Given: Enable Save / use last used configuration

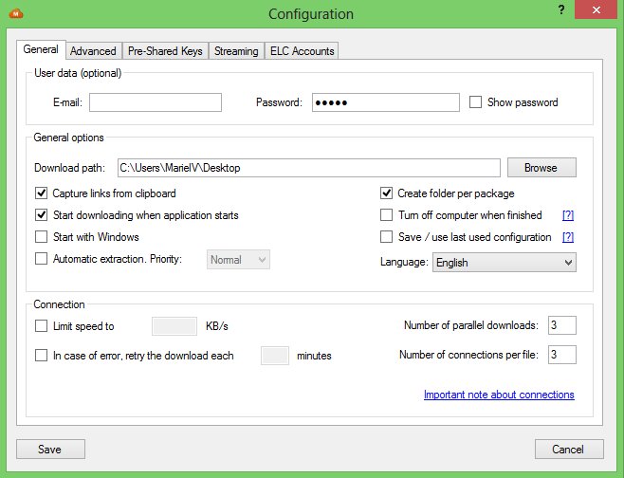Looking at the screenshot, I should click(386, 237).
